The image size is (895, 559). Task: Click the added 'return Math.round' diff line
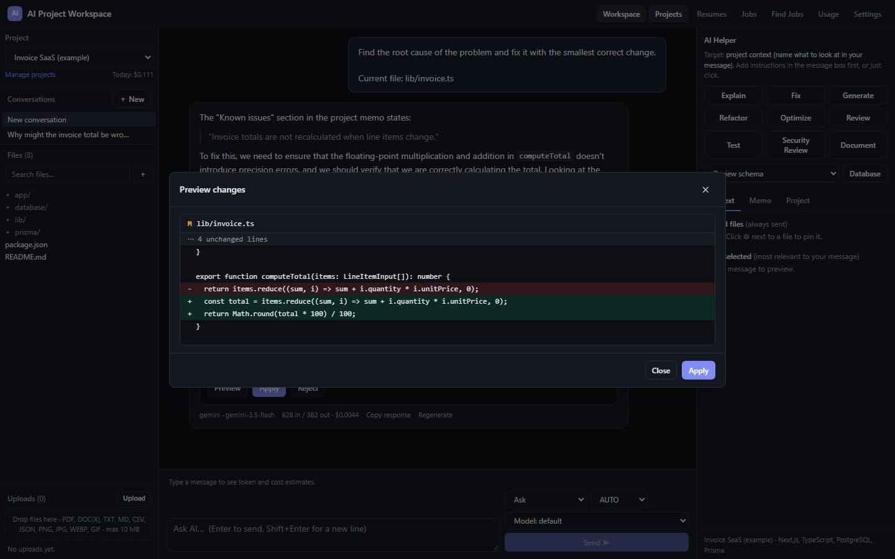447,314
